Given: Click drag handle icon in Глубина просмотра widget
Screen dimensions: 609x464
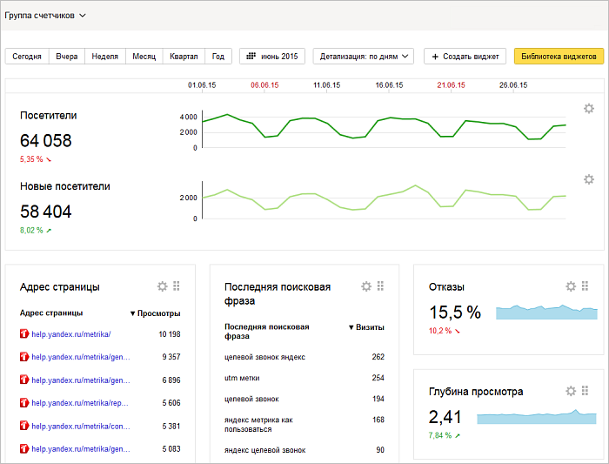Looking at the screenshot, I should 585,391.
